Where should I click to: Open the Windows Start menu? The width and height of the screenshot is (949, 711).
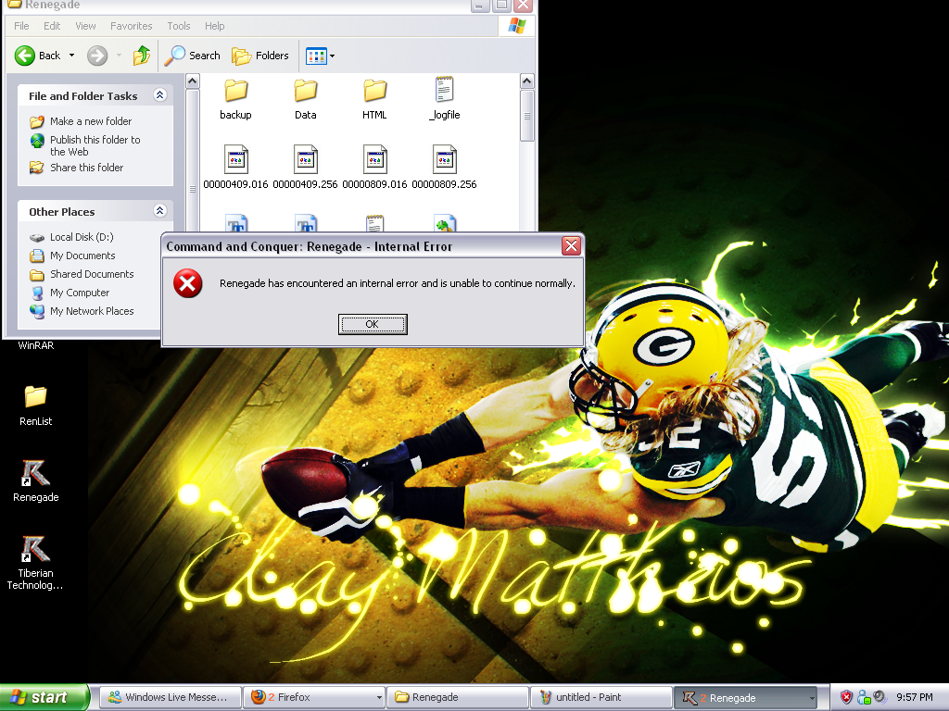pyautogui.click(x=44, y=697)
